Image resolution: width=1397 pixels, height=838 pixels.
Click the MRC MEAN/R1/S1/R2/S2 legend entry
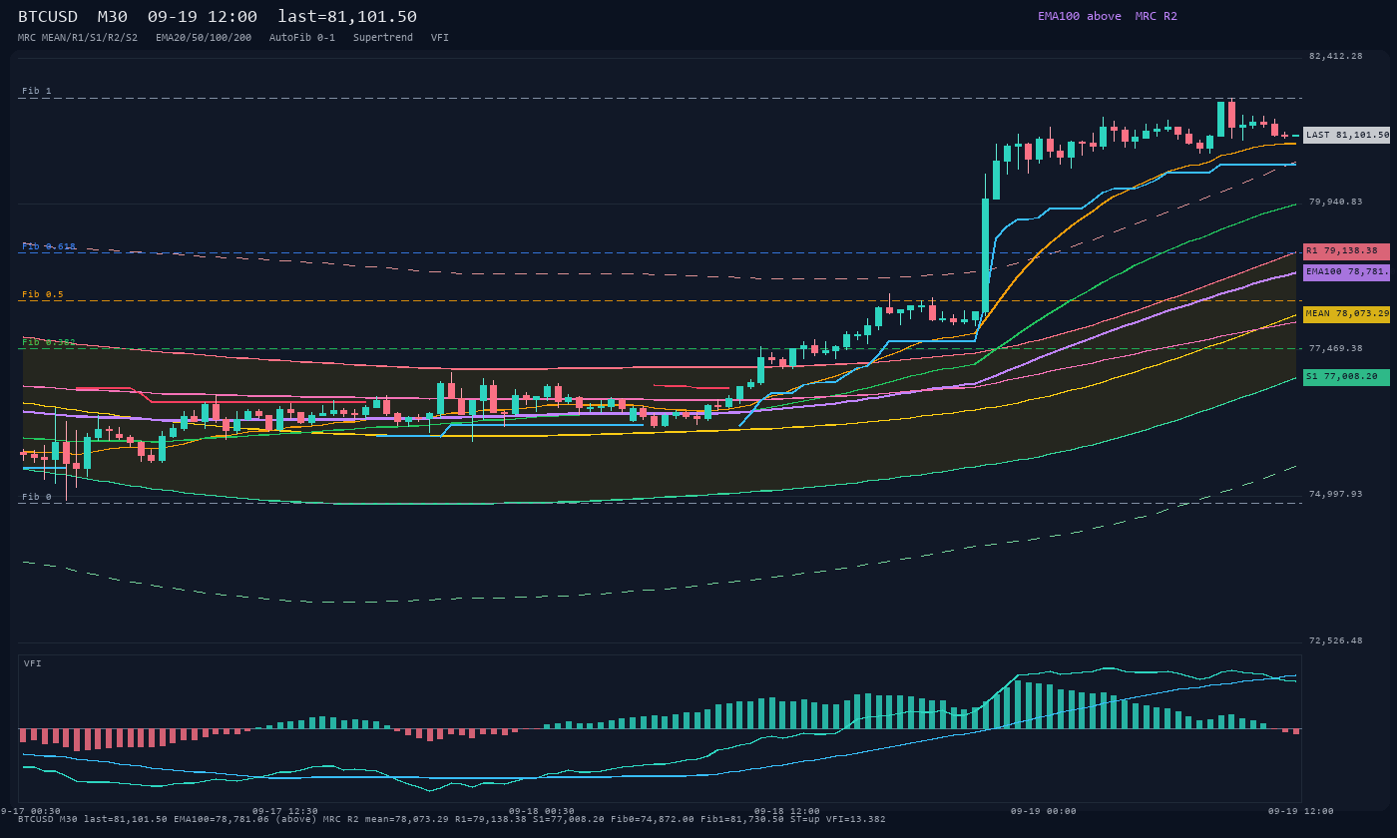(x=78, y=38)
